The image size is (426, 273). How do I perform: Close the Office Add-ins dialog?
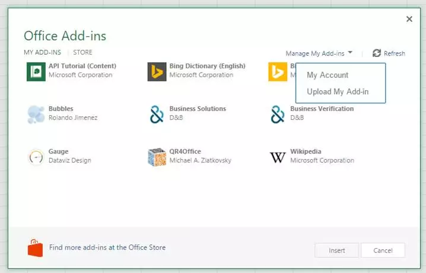pos(409,19)
